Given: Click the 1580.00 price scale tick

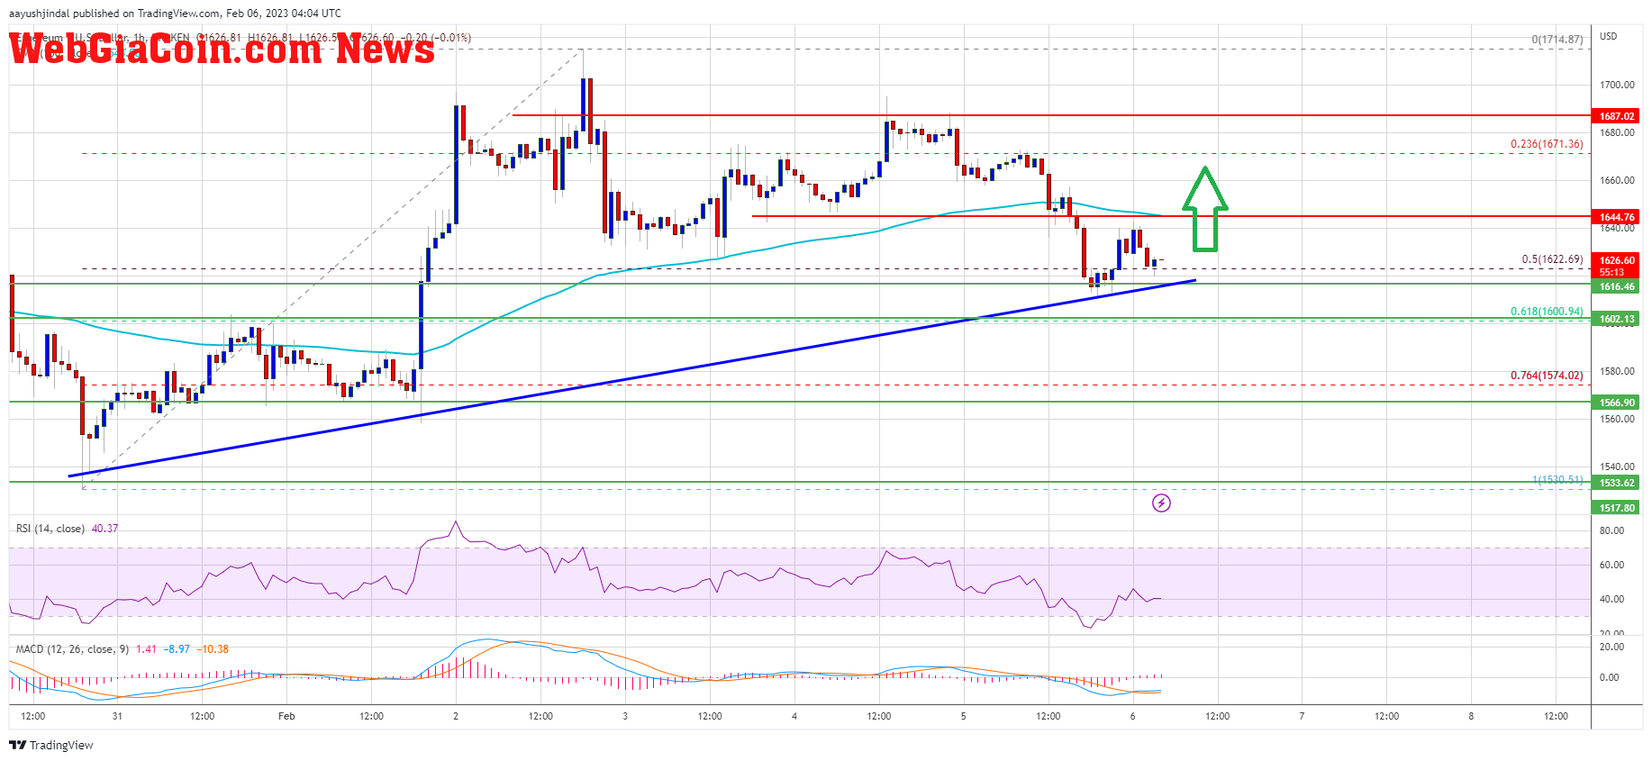Looking at the screenshot, I should 1617,371.
